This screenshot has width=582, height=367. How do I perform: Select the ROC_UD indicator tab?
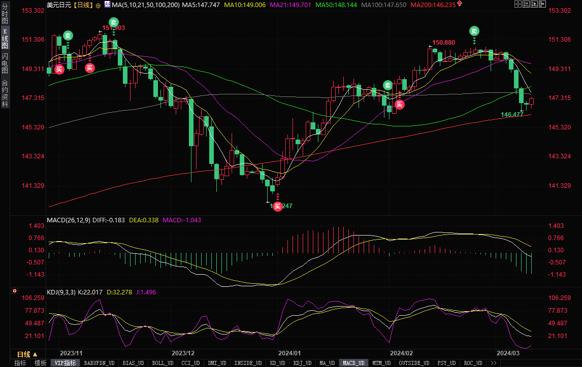(473, 363)
